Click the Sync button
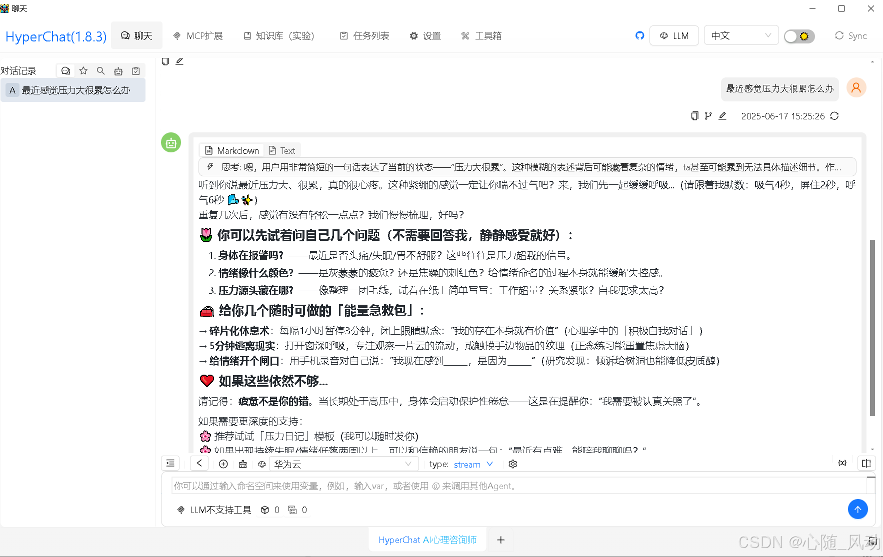Viewport: 883px width, 557px height. click(x=850, y=35)
